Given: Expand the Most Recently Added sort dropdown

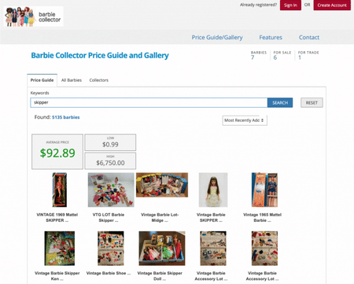Looking at the screenshot, I should coord(245,120).
